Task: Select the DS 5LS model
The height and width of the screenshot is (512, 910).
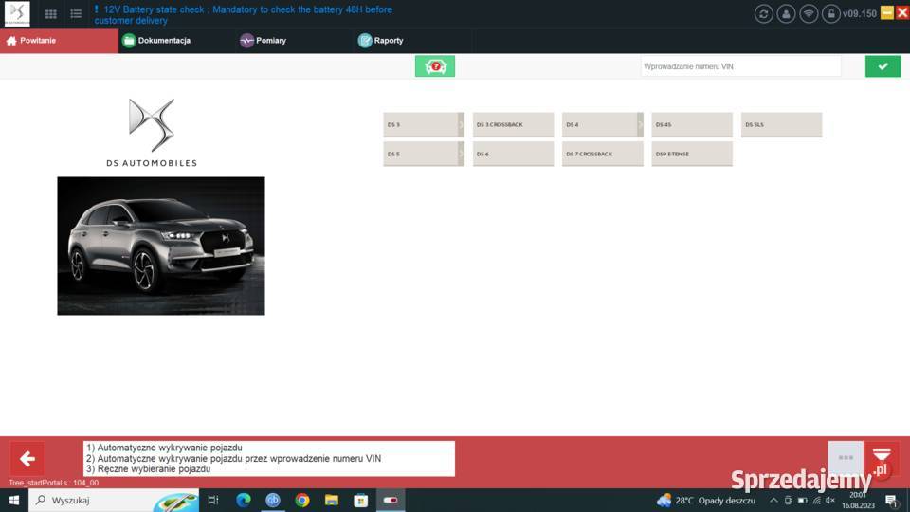Action: pos(781,125)
